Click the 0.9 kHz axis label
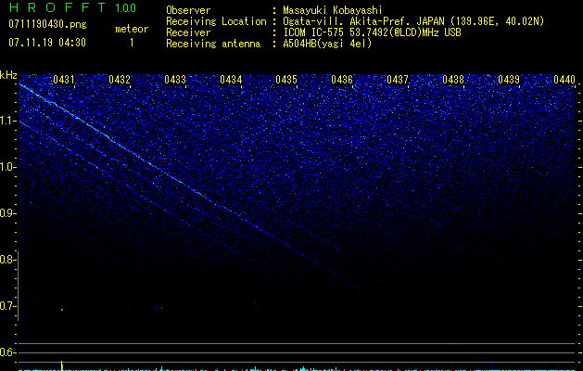 tap(7, 213)
